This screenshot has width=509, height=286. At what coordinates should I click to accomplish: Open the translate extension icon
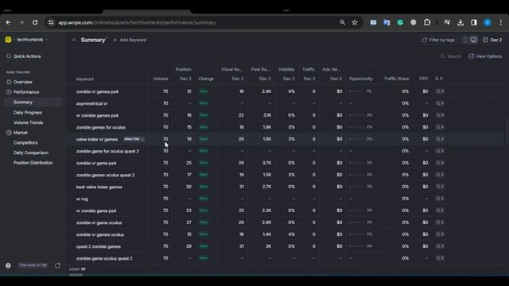click(x=387, y=22)
